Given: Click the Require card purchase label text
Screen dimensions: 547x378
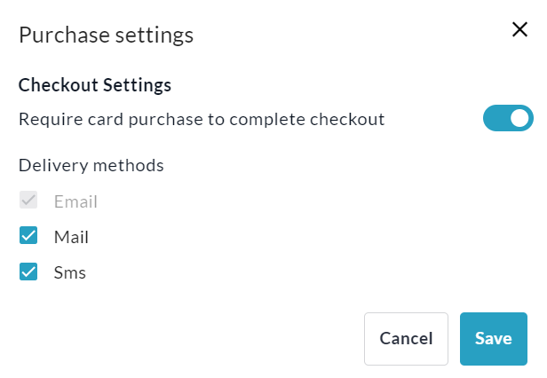Looking at the screenshot, I should click(202, 119).
